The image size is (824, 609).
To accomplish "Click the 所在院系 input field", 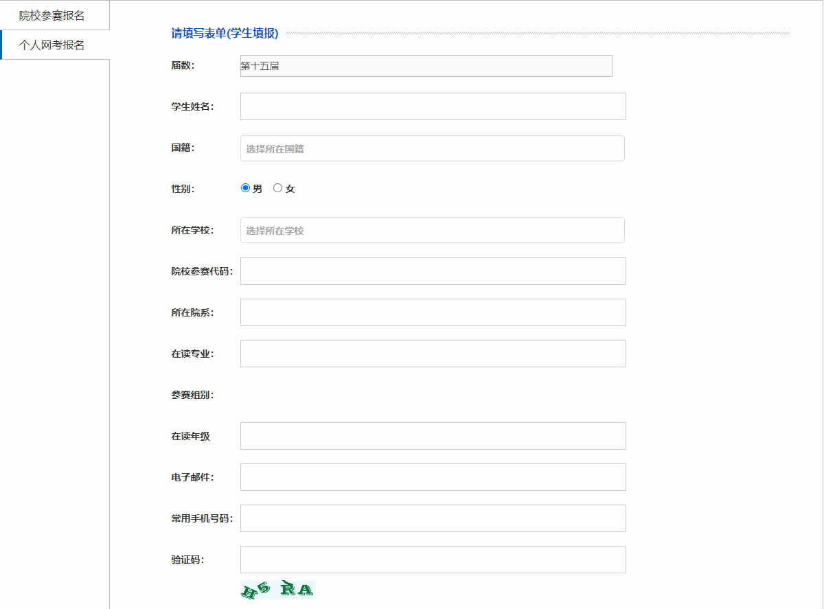I will (x=433, y=312).
